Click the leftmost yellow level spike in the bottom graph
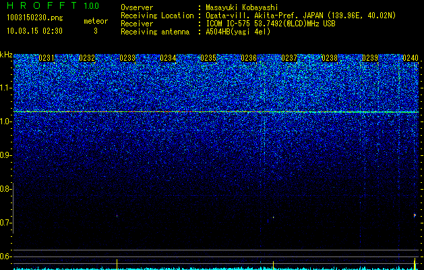Viewport: 424px width, 270px height. (117, 265)
